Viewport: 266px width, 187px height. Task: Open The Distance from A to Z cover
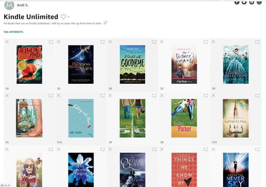184,64
